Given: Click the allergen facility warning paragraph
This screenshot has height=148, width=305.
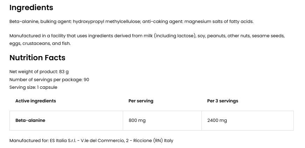Looking at the screenshot, I should tap(147, 39).
